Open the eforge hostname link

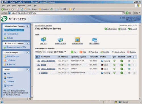tap(43, 65)
